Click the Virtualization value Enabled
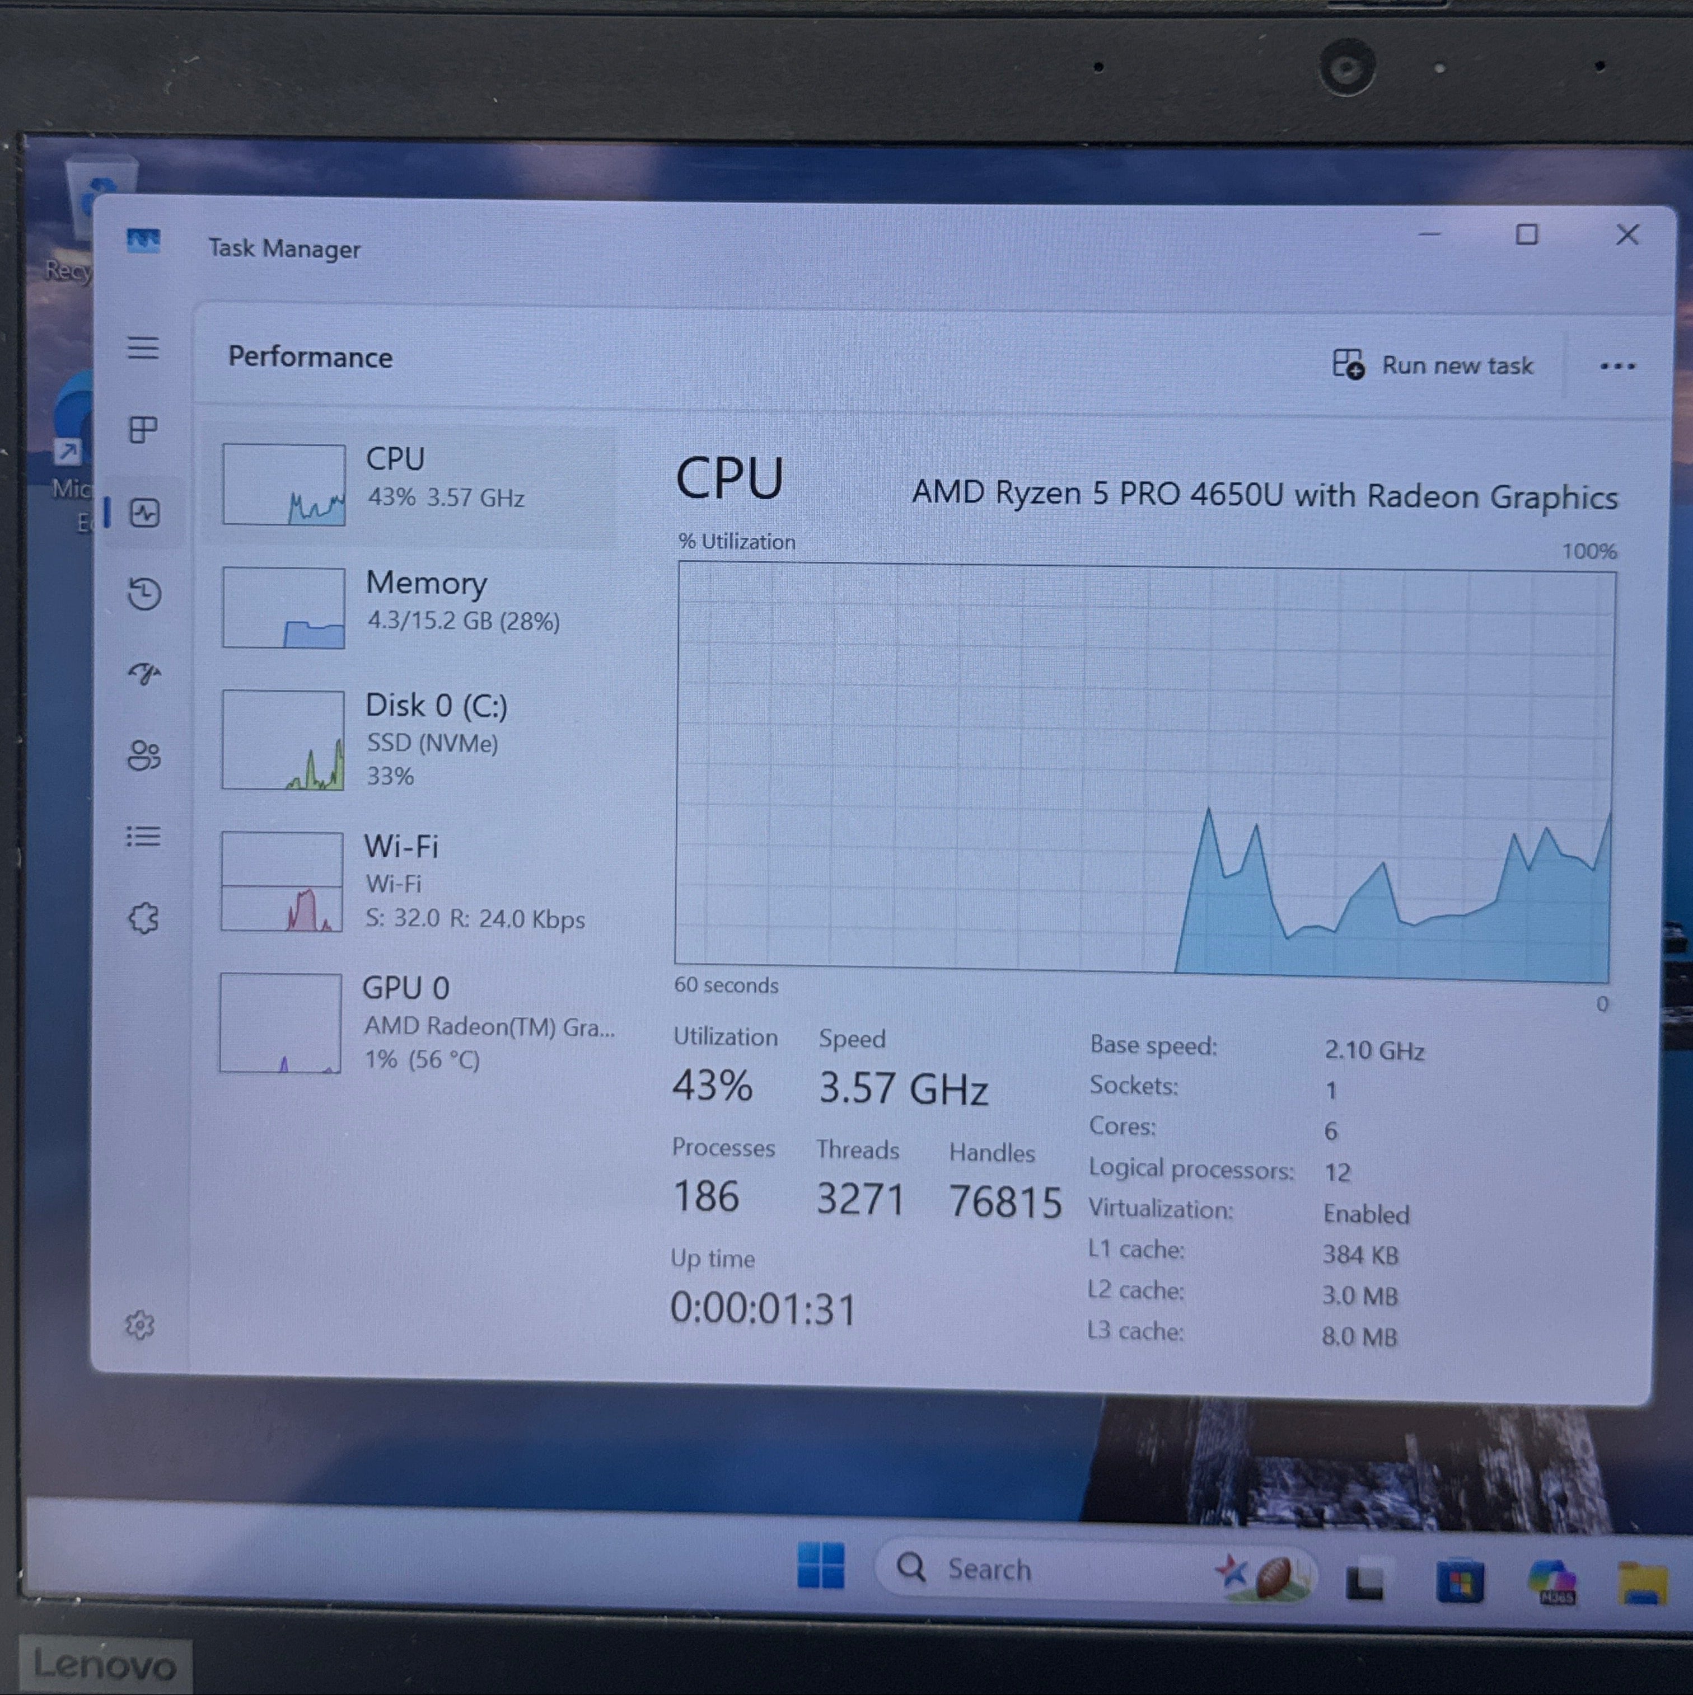This screenshot has height=1695, width=1693. tap(1367, 1214)
